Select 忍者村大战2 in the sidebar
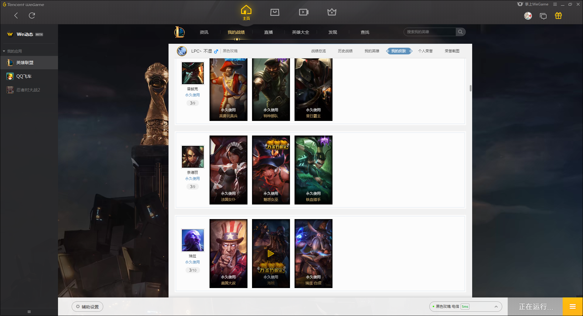Screen dimensions: 583x316 (x=29, y=90)
